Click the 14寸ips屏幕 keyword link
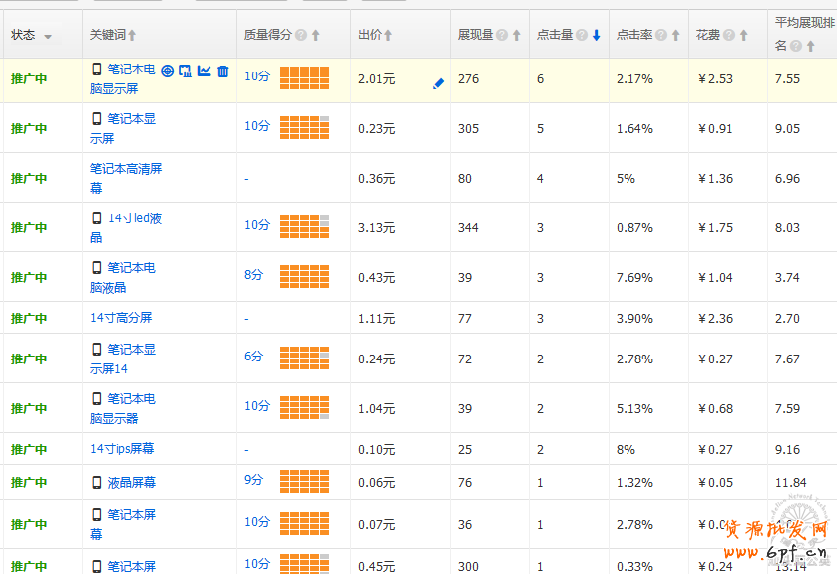Viewport: 837px width, 574px height. pos(122,449)
